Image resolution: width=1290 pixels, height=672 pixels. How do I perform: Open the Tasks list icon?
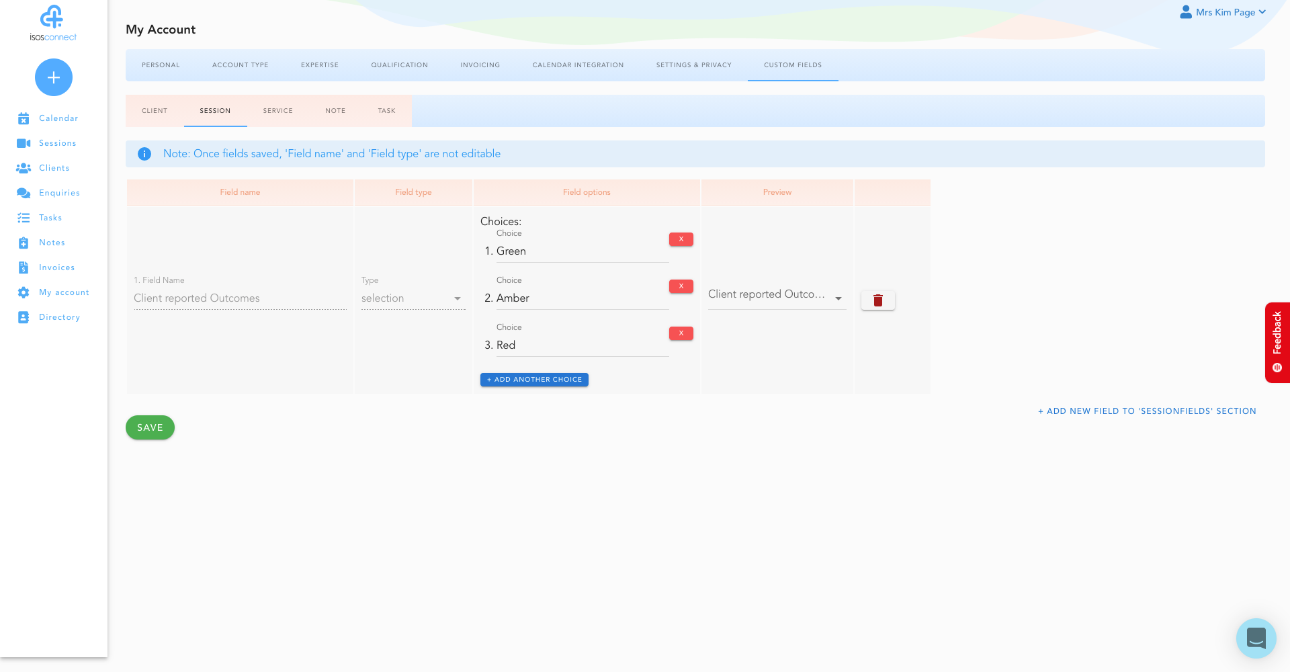[x=24, y=218]
